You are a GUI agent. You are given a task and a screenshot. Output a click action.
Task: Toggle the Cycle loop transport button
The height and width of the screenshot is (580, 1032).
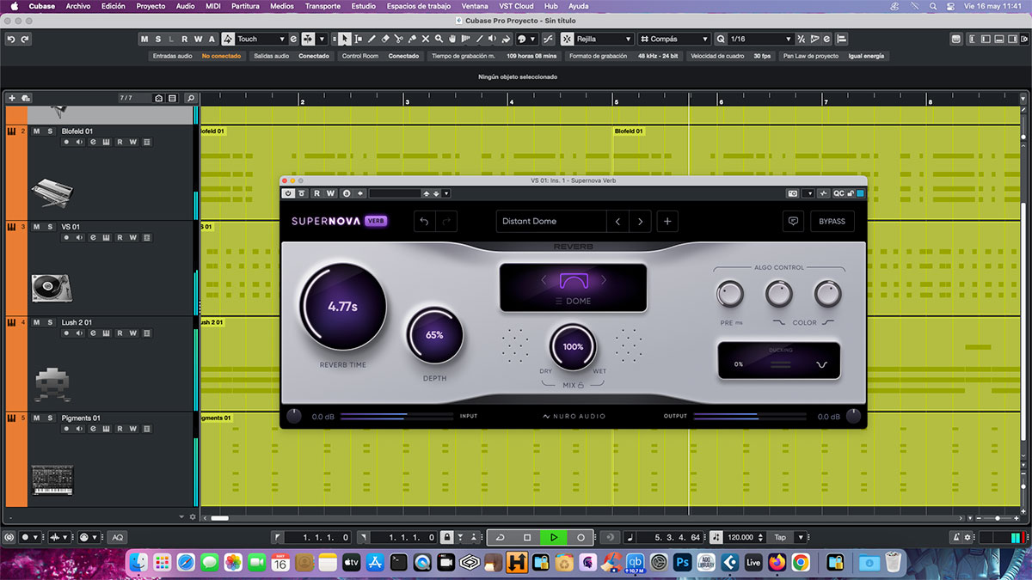click(501, 537)
